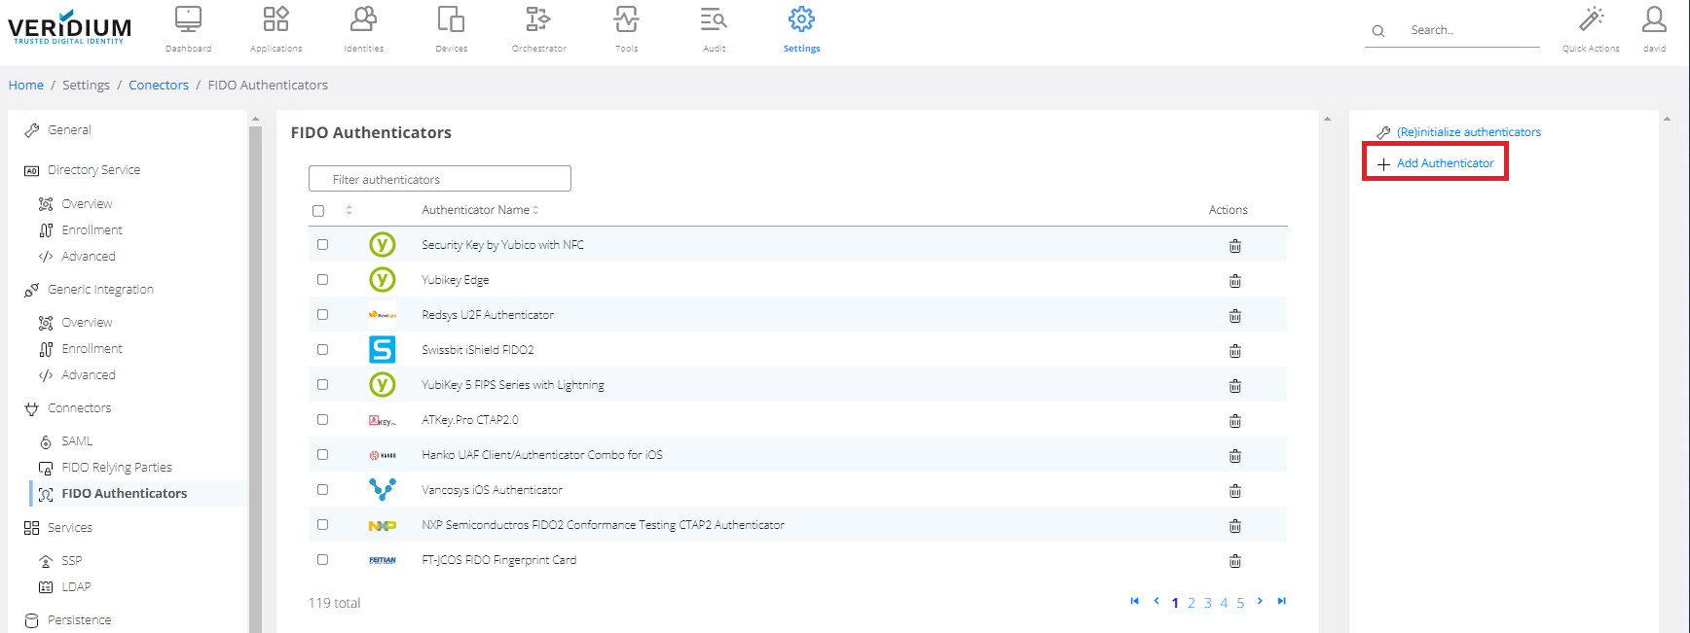Select checkbox for Vancosys iOS Authenticator

(x=322, y=490)
